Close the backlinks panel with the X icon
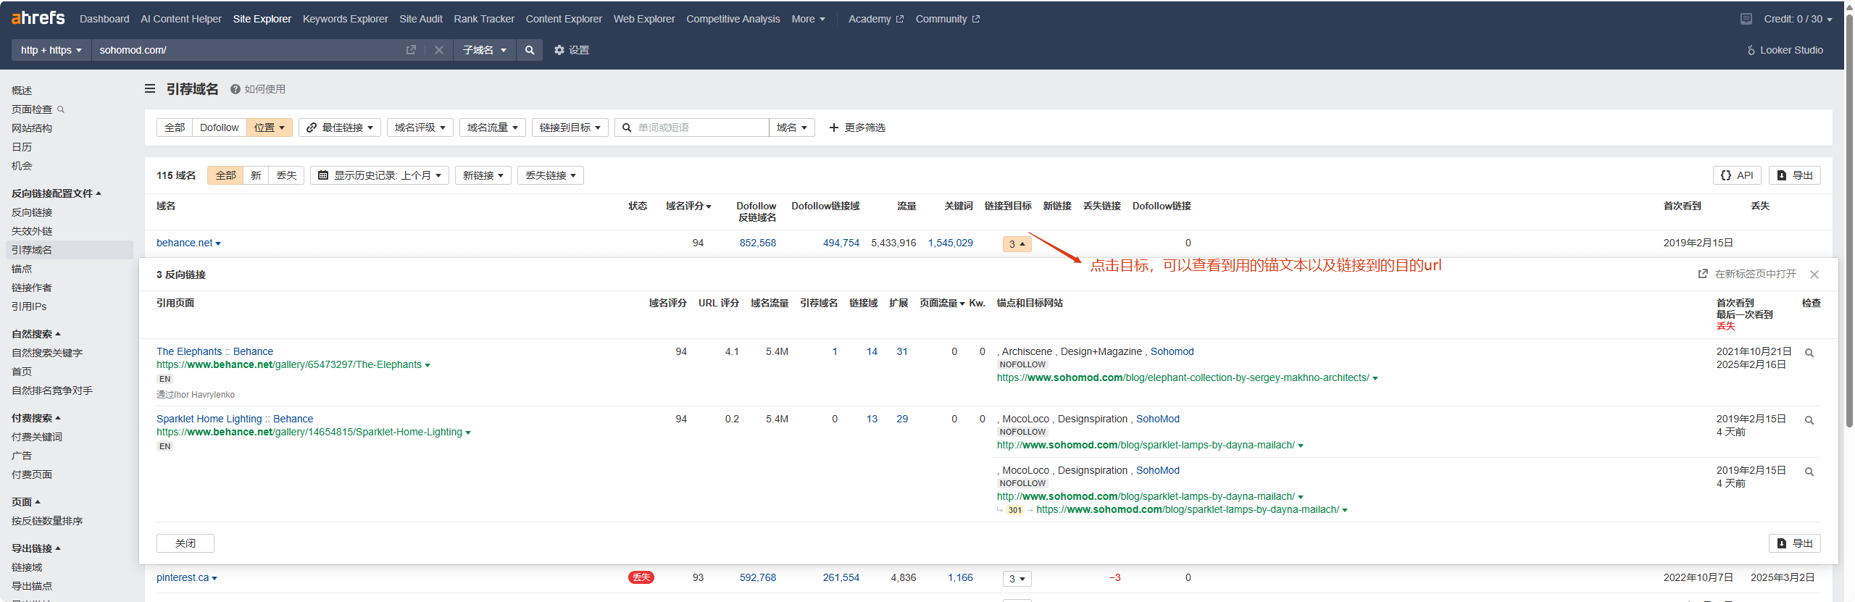Image resolution: width=1855 pixels, height=602 pixels. tap(1814, 275)
